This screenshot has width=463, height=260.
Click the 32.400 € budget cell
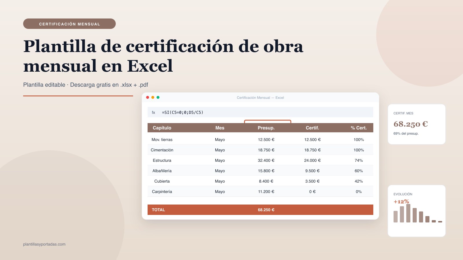pyautogui.click(x=266, y=160)
